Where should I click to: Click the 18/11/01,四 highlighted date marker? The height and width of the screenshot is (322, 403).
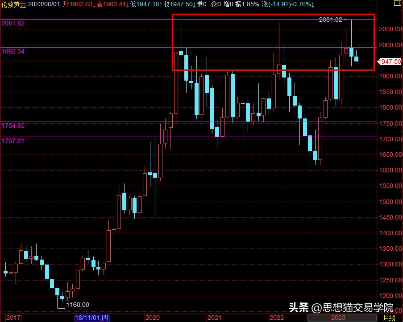tap(92, 318)
